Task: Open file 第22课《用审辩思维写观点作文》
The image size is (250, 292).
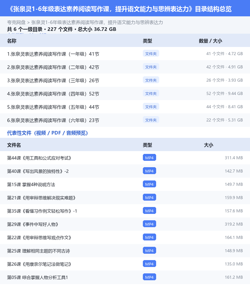Action: pyautogui.click(x=39, y=238)
